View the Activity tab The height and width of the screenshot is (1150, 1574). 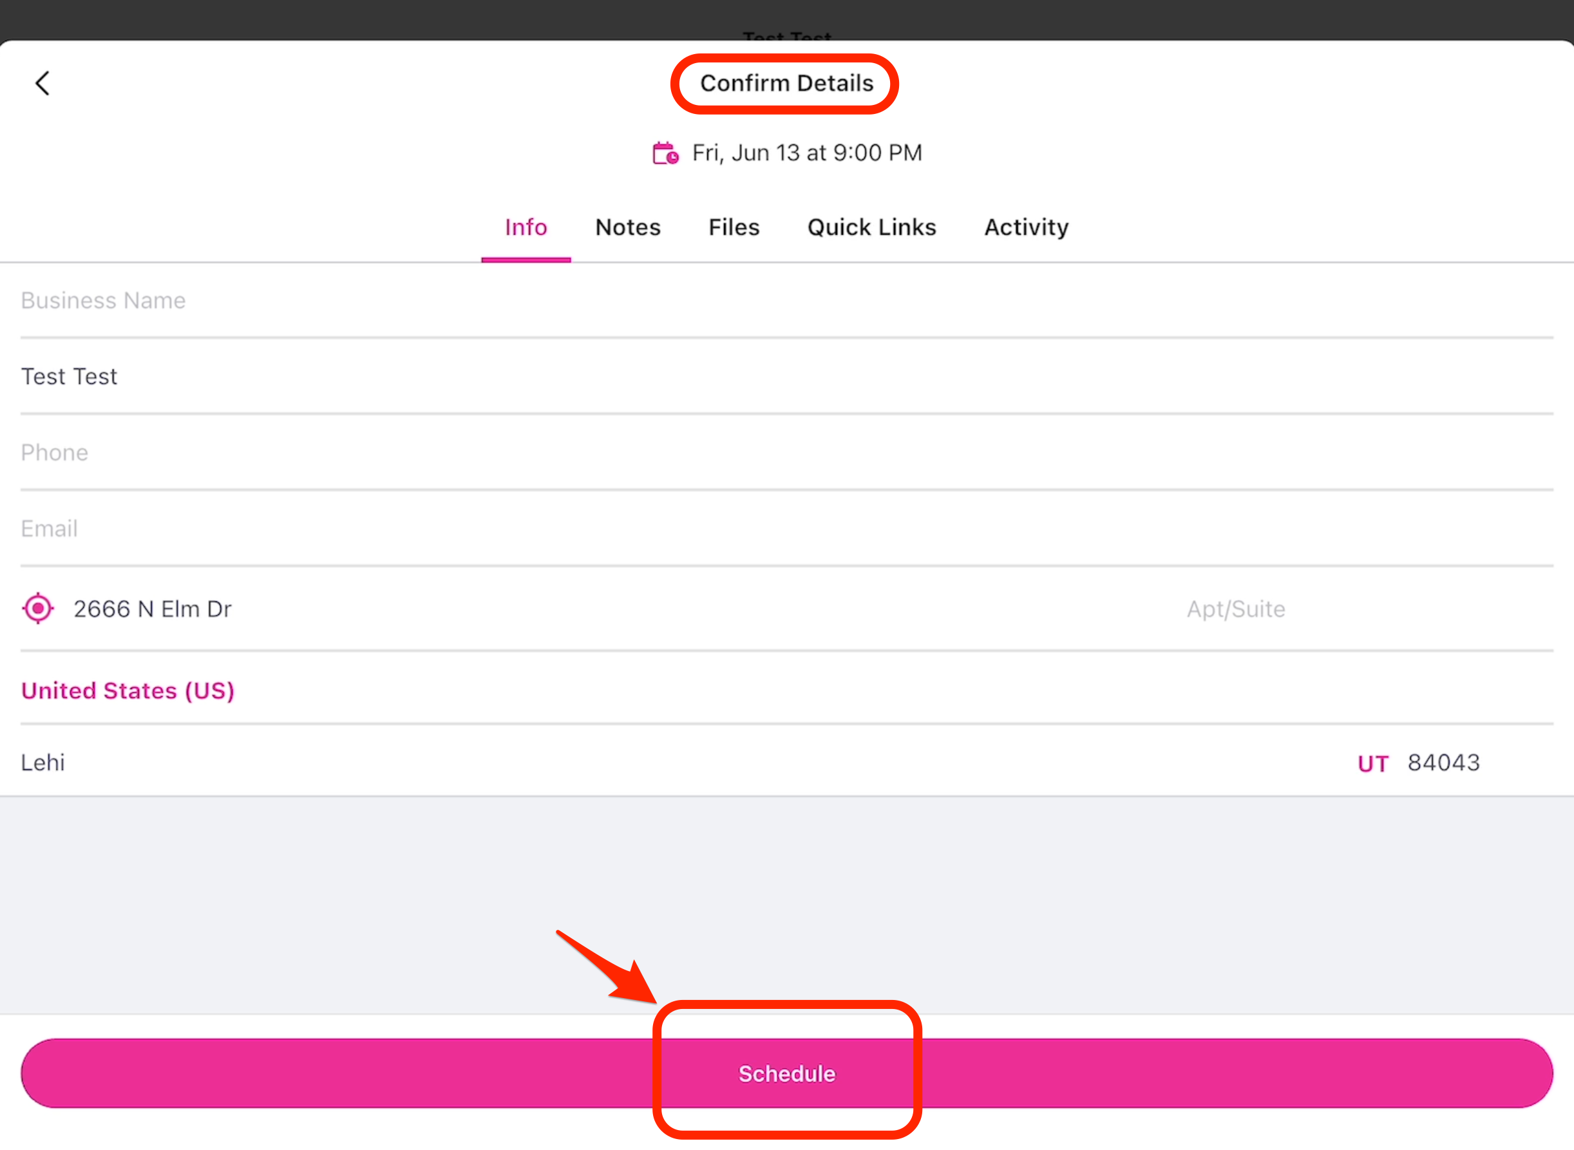click(1026, 228)
